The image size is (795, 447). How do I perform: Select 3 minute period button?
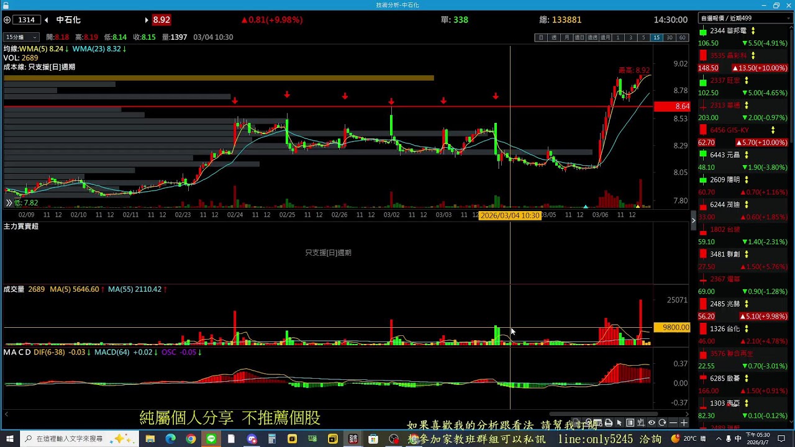(631, 38)
